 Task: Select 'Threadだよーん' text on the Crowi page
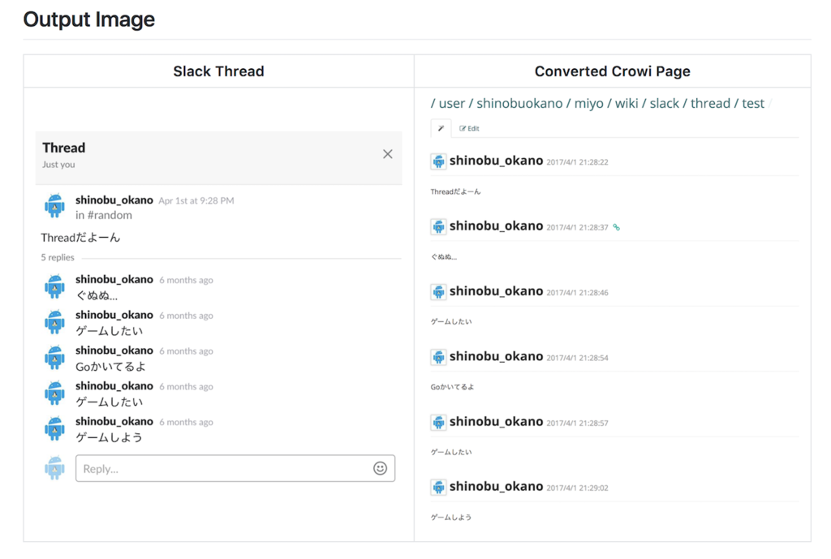coord(456,191)
